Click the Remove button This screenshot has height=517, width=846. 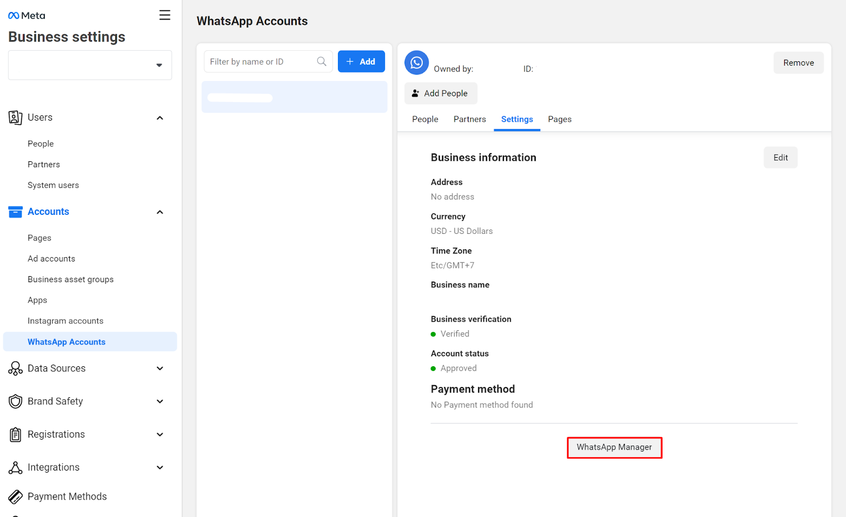(x=798, y=62)
